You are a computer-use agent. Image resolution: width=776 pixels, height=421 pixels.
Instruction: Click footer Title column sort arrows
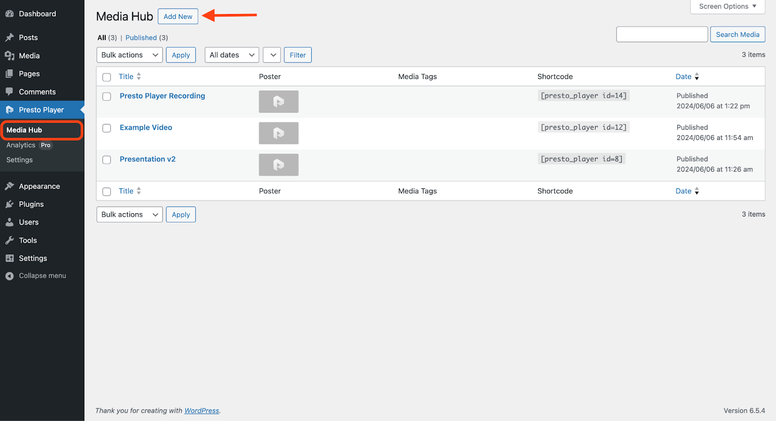click(139, 191)
